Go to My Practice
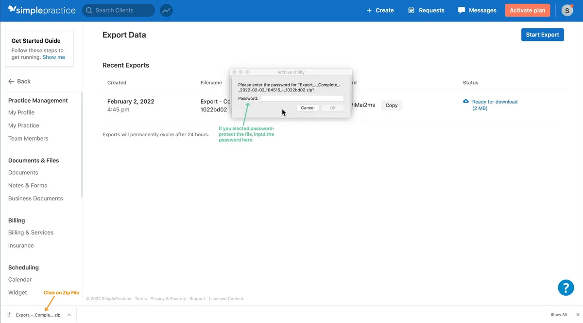 [24, 126]
